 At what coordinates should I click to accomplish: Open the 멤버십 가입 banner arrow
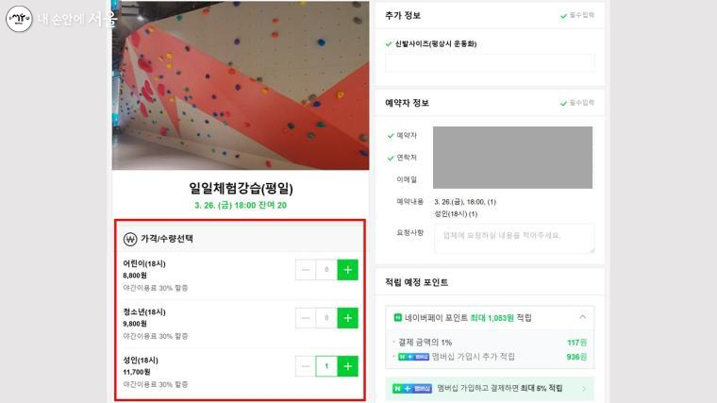(x=584, y=389)
